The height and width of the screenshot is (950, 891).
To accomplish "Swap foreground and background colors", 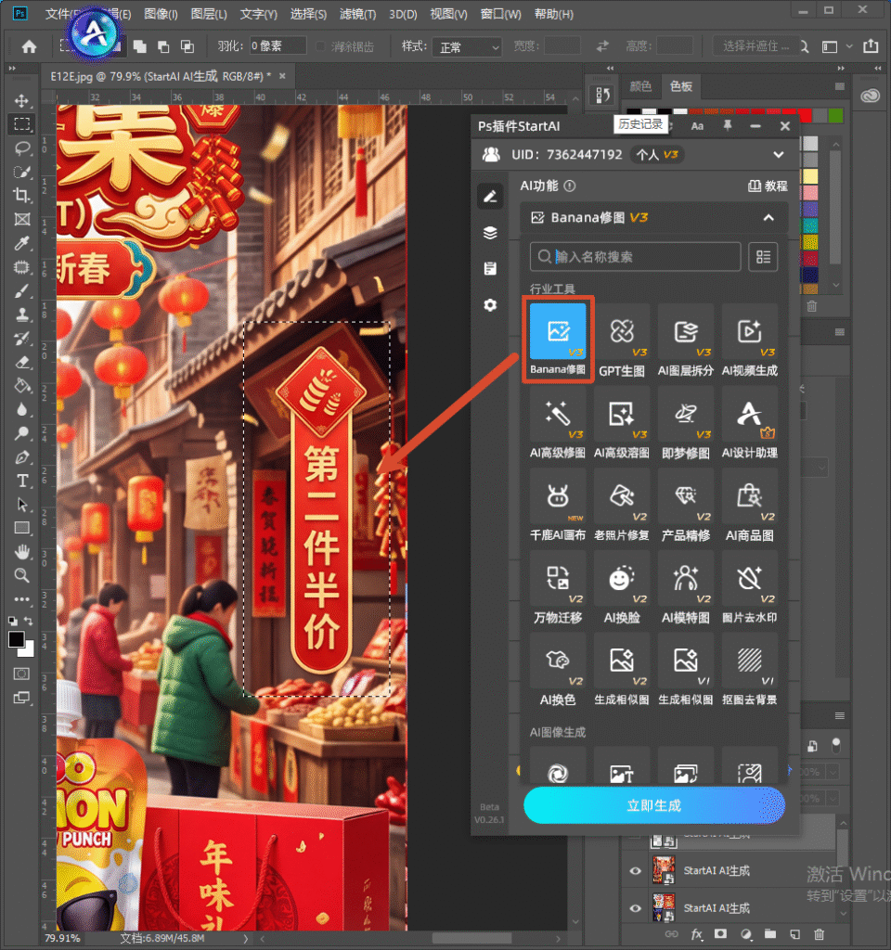I will (29, 621).
